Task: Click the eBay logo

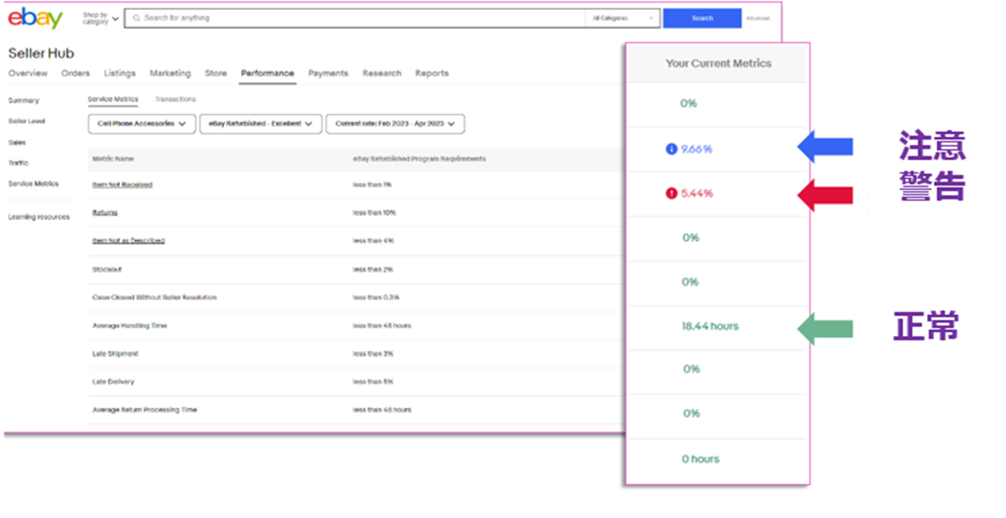Action: coord(35,18)
